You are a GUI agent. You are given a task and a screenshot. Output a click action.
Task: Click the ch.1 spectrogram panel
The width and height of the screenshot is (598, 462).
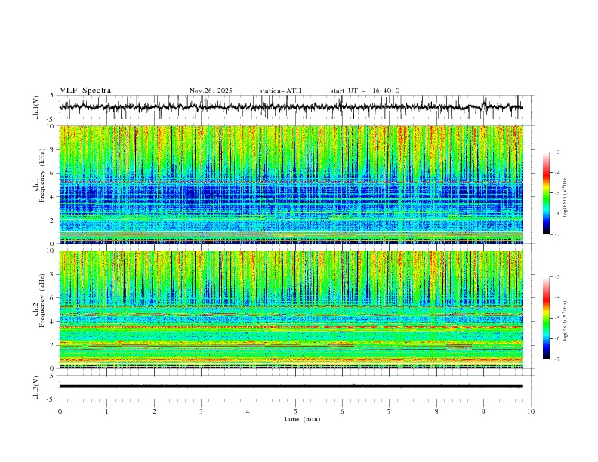point(291,184)
